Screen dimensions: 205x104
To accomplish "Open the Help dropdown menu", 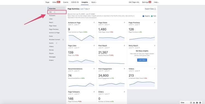I will [x=156, y=2].
